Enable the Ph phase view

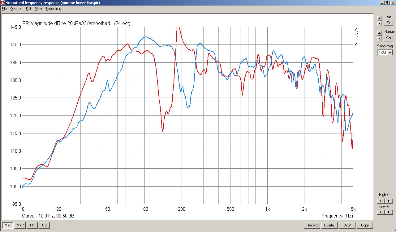pyautogui.click(x=32, y=225)
